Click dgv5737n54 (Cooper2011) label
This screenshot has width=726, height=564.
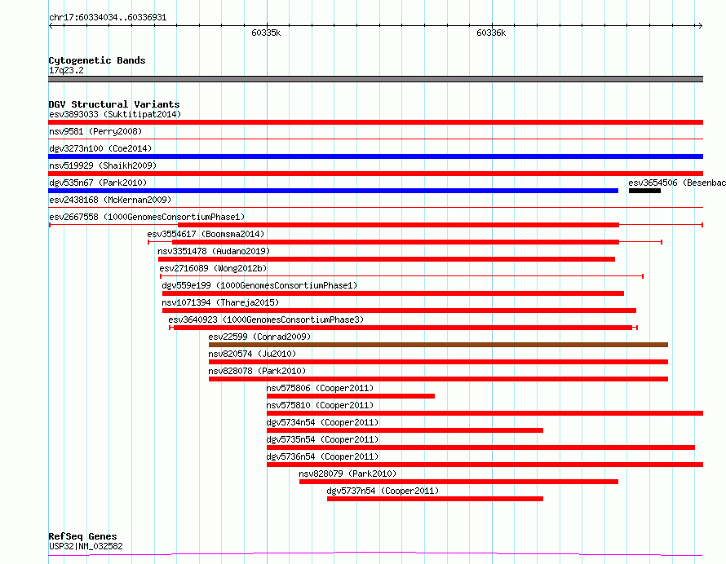(383, 491)
